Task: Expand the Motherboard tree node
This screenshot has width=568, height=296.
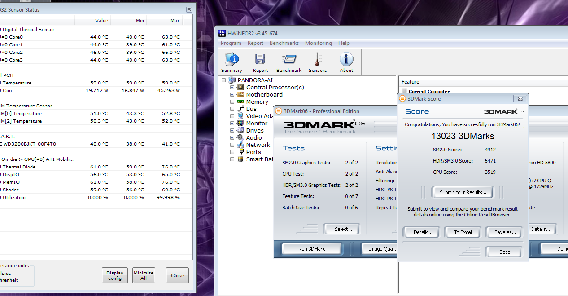Action: (x=232, y=94)
